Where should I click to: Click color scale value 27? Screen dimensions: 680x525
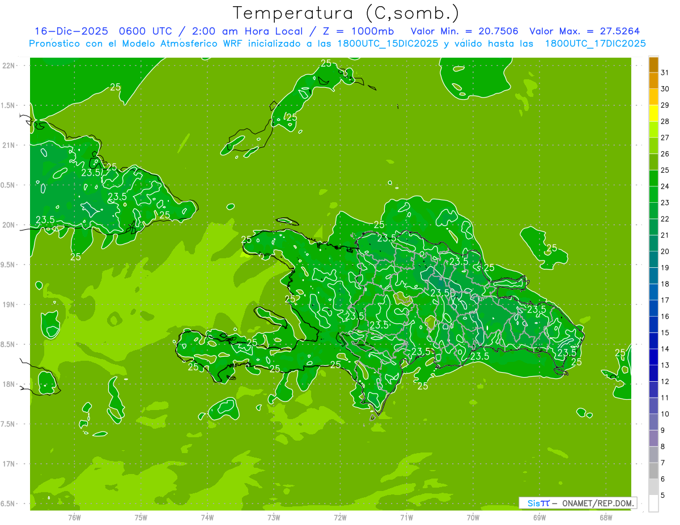pyautogui.click(x=665, y=138)
